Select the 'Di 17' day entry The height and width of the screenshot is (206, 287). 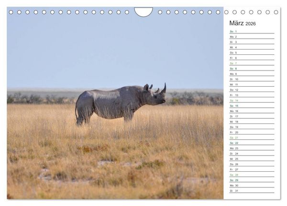click(252, 116)
